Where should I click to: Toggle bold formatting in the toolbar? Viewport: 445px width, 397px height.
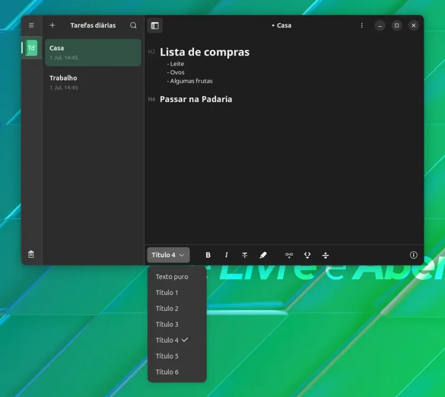coord(208,255)
